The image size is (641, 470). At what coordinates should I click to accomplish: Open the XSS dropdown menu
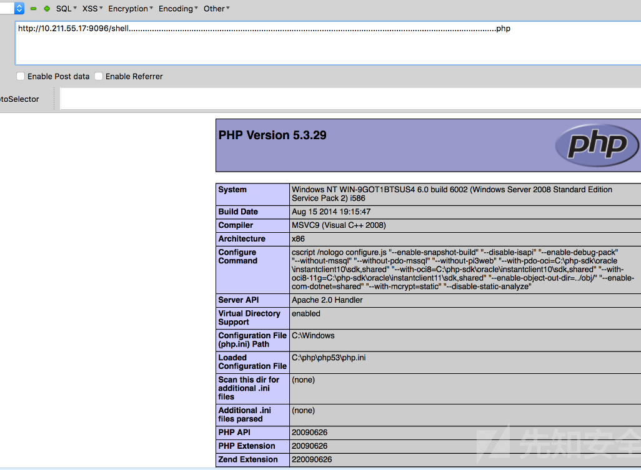click(92, 9)
